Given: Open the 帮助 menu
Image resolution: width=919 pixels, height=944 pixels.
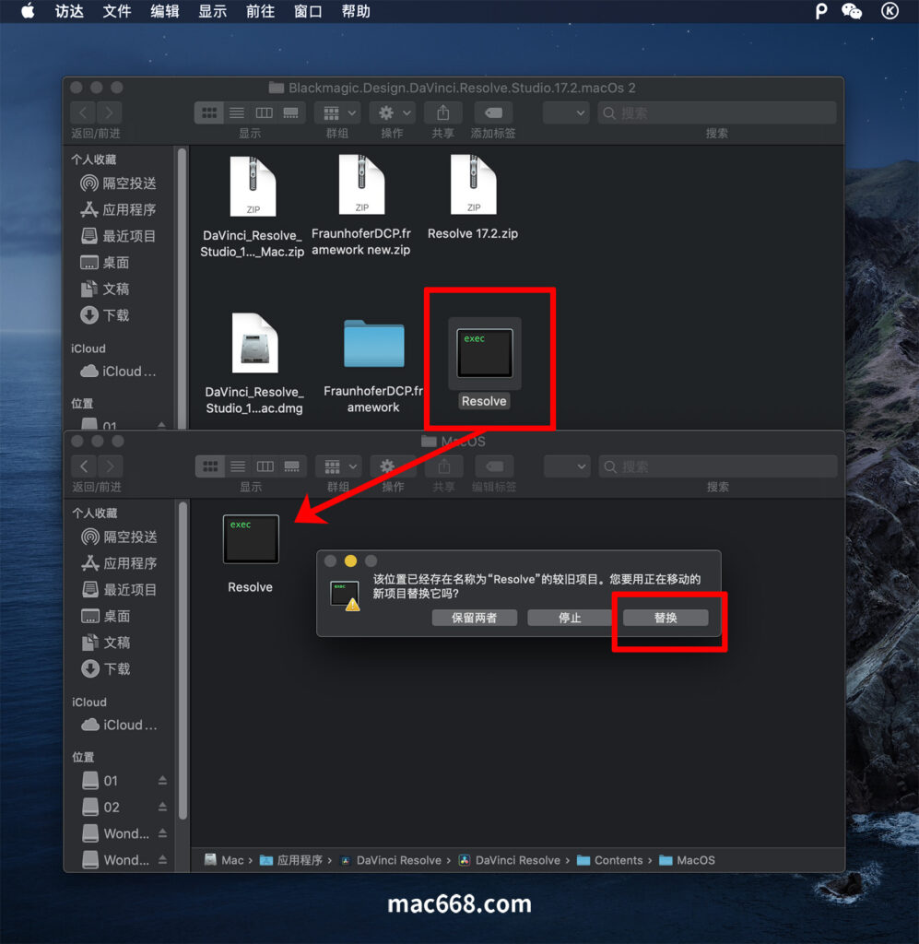Looking at the screenshot, I should tap(356, 11).
